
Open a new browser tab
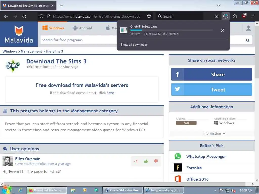(62, 6)
